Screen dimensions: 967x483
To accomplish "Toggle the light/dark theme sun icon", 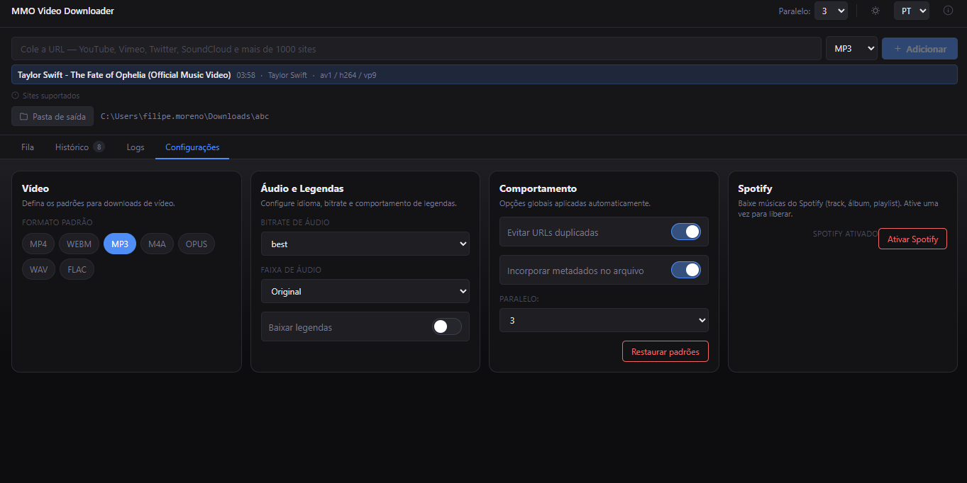I will pyautogui.click(x=875, y=11).
